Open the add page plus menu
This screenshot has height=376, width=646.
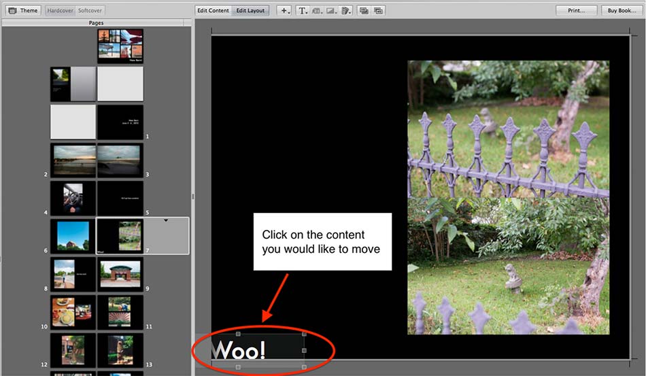tap(285, 11)
